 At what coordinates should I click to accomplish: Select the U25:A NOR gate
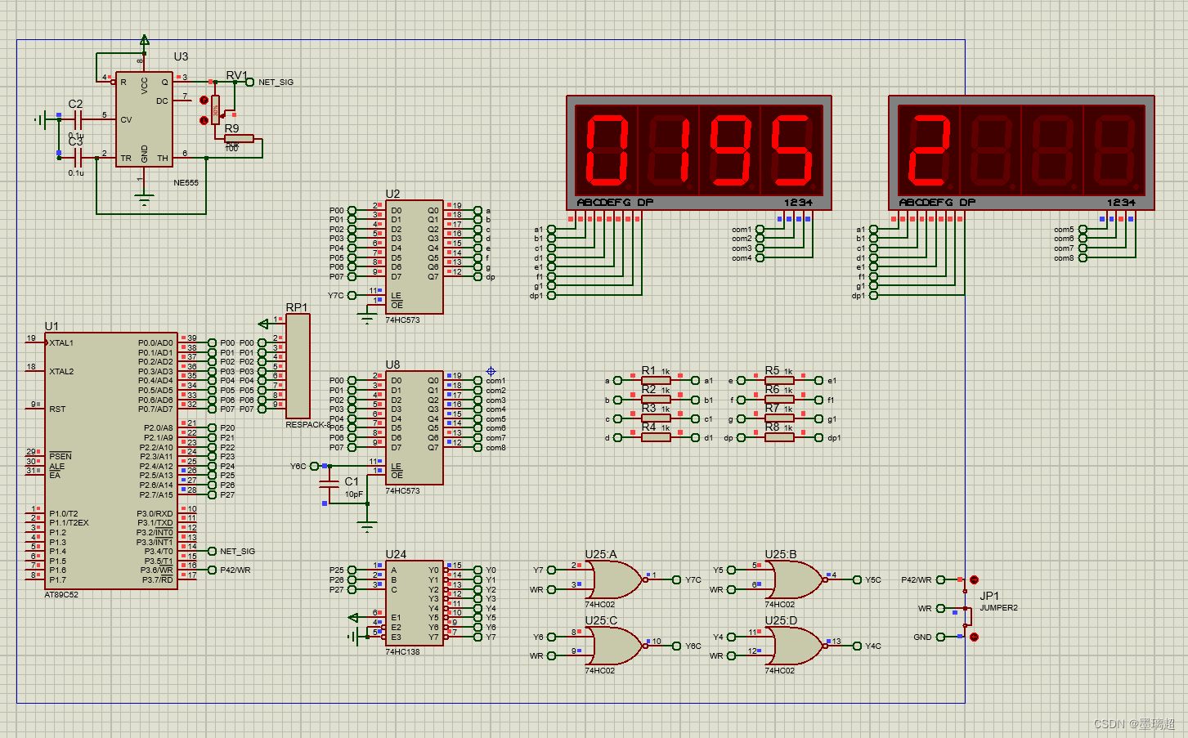point(615,579)
